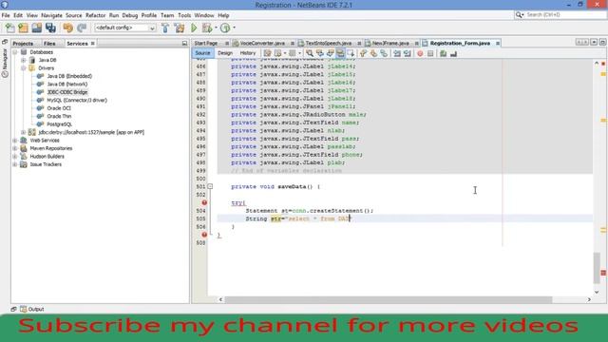The height and width of the screenshot is (342, 608).
Task: Click the Find Selection magnifier icon in editor toolbar
Action: click(x=310, y=53)
